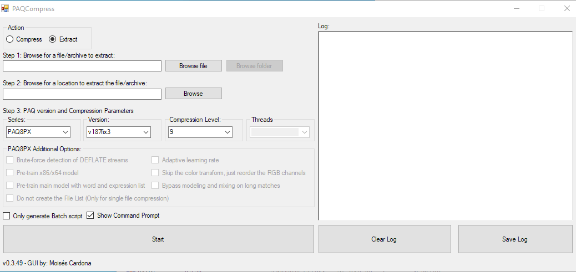
Task: Click the Save Log button
Action: pyautogui.click(x=516, y=239)
